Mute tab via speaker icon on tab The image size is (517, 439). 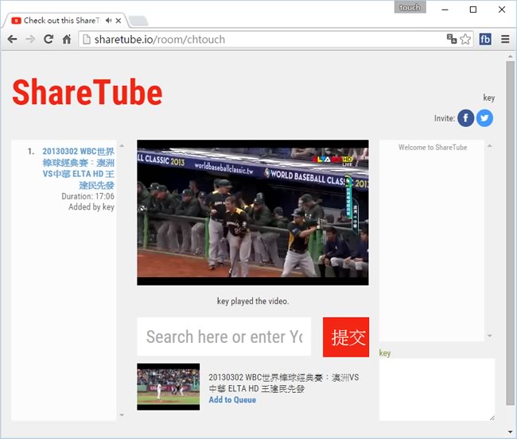108,21
